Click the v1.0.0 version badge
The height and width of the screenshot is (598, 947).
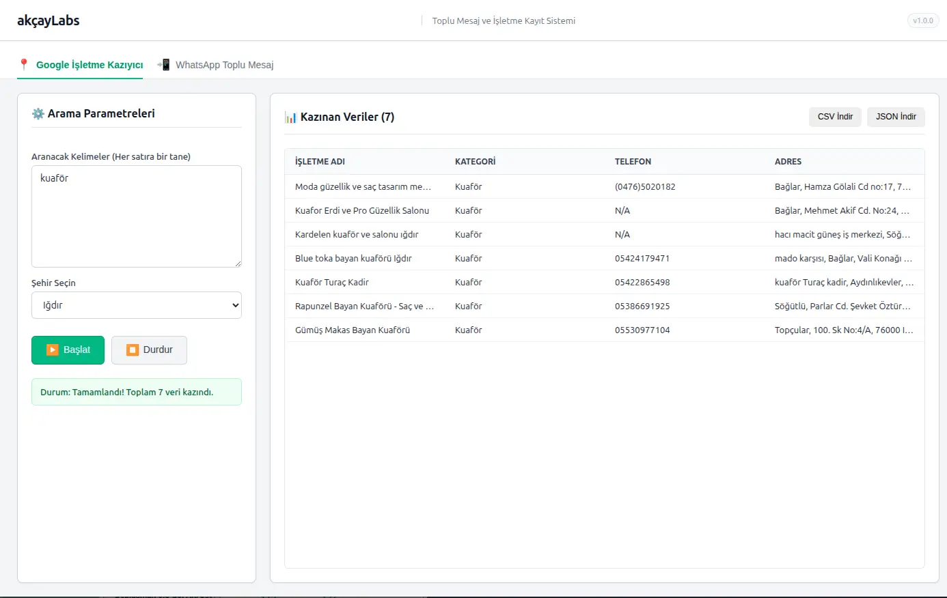922,20
